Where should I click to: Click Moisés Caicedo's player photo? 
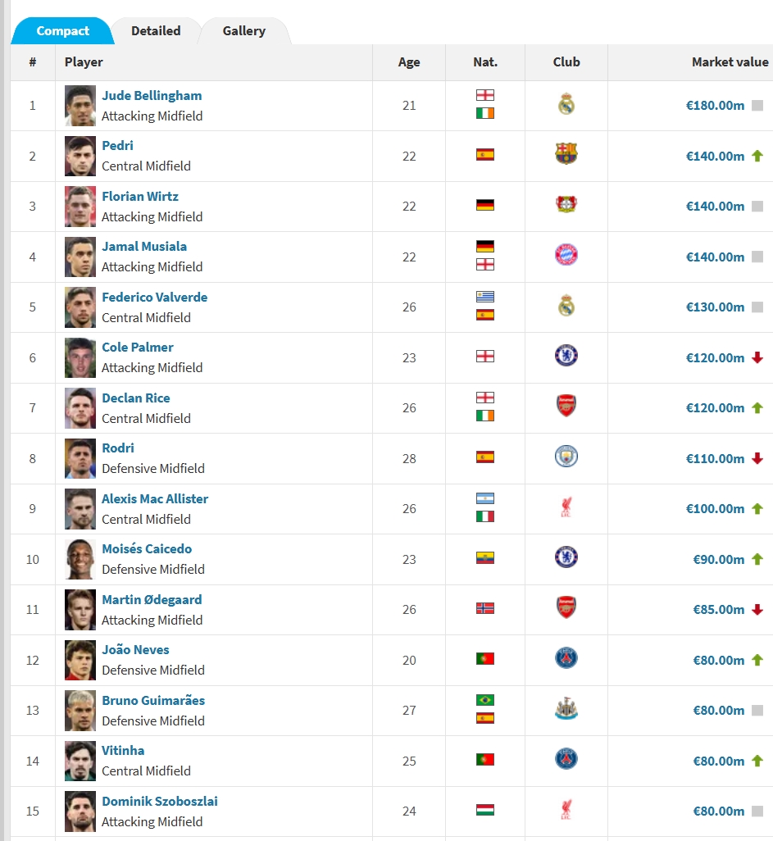[x=80, y=559]
